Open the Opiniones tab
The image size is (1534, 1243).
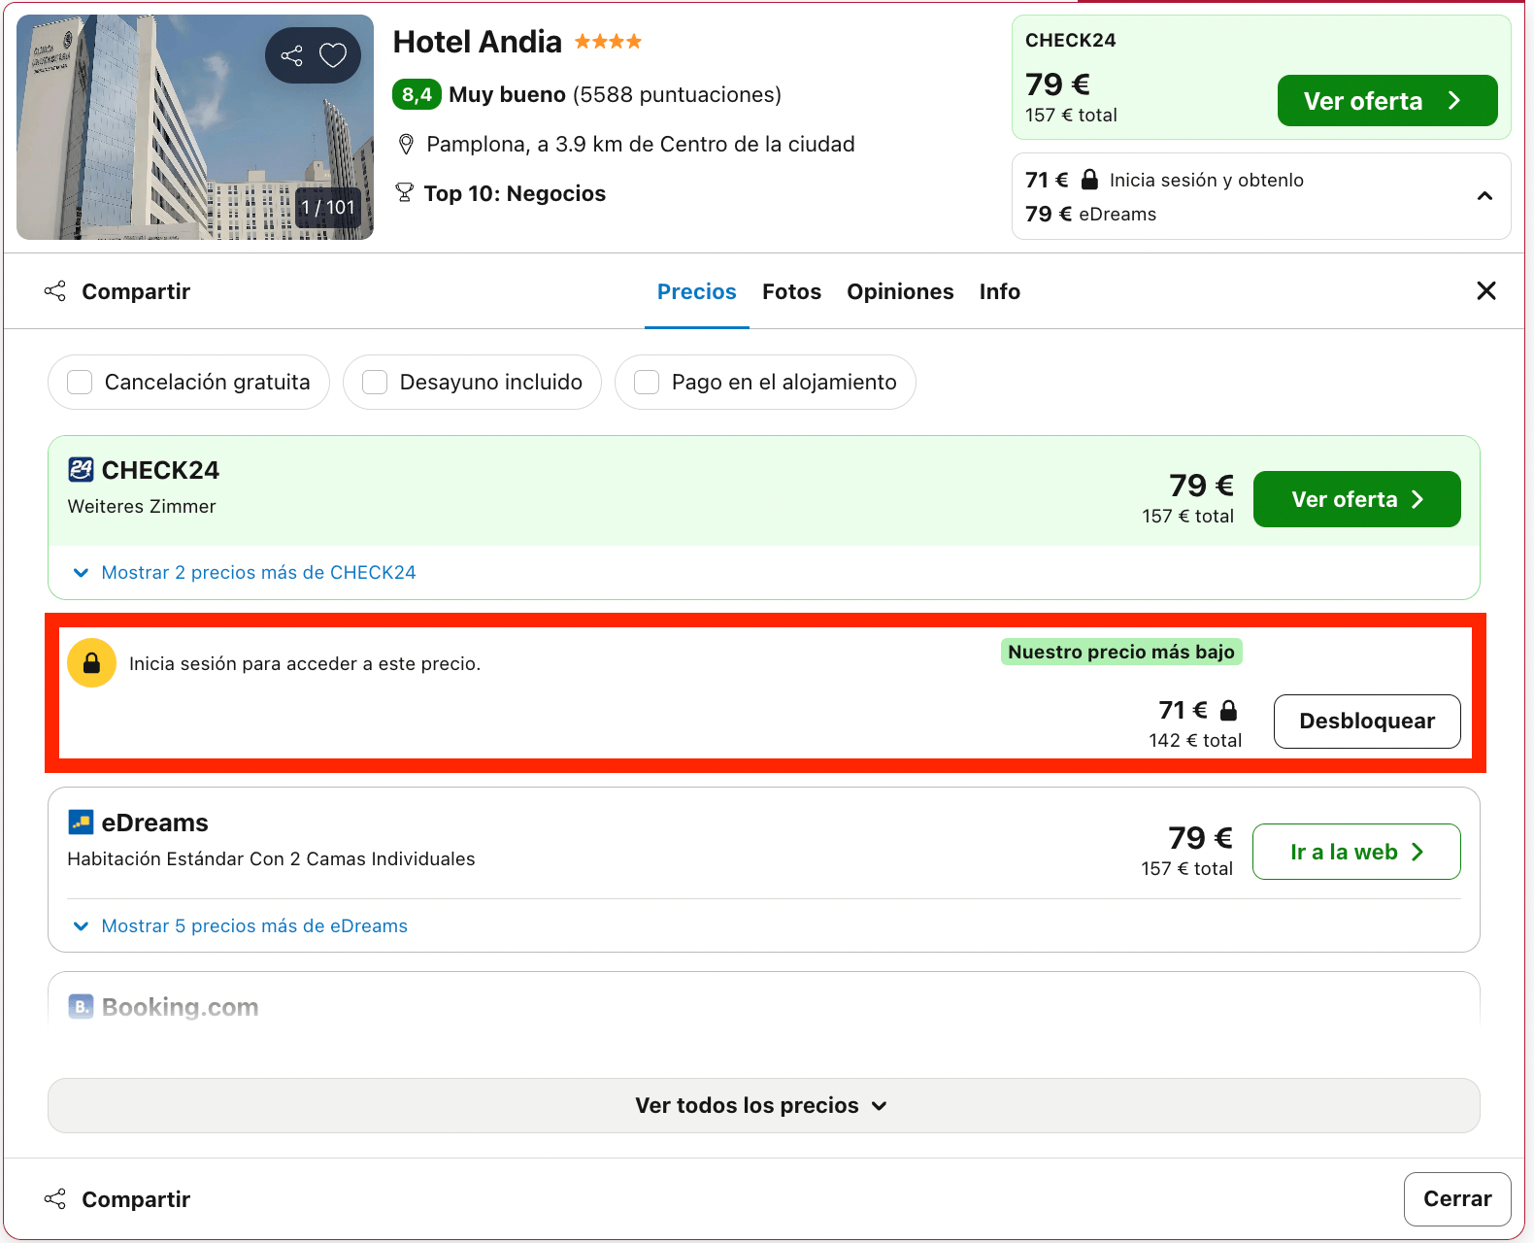[900, 291]
